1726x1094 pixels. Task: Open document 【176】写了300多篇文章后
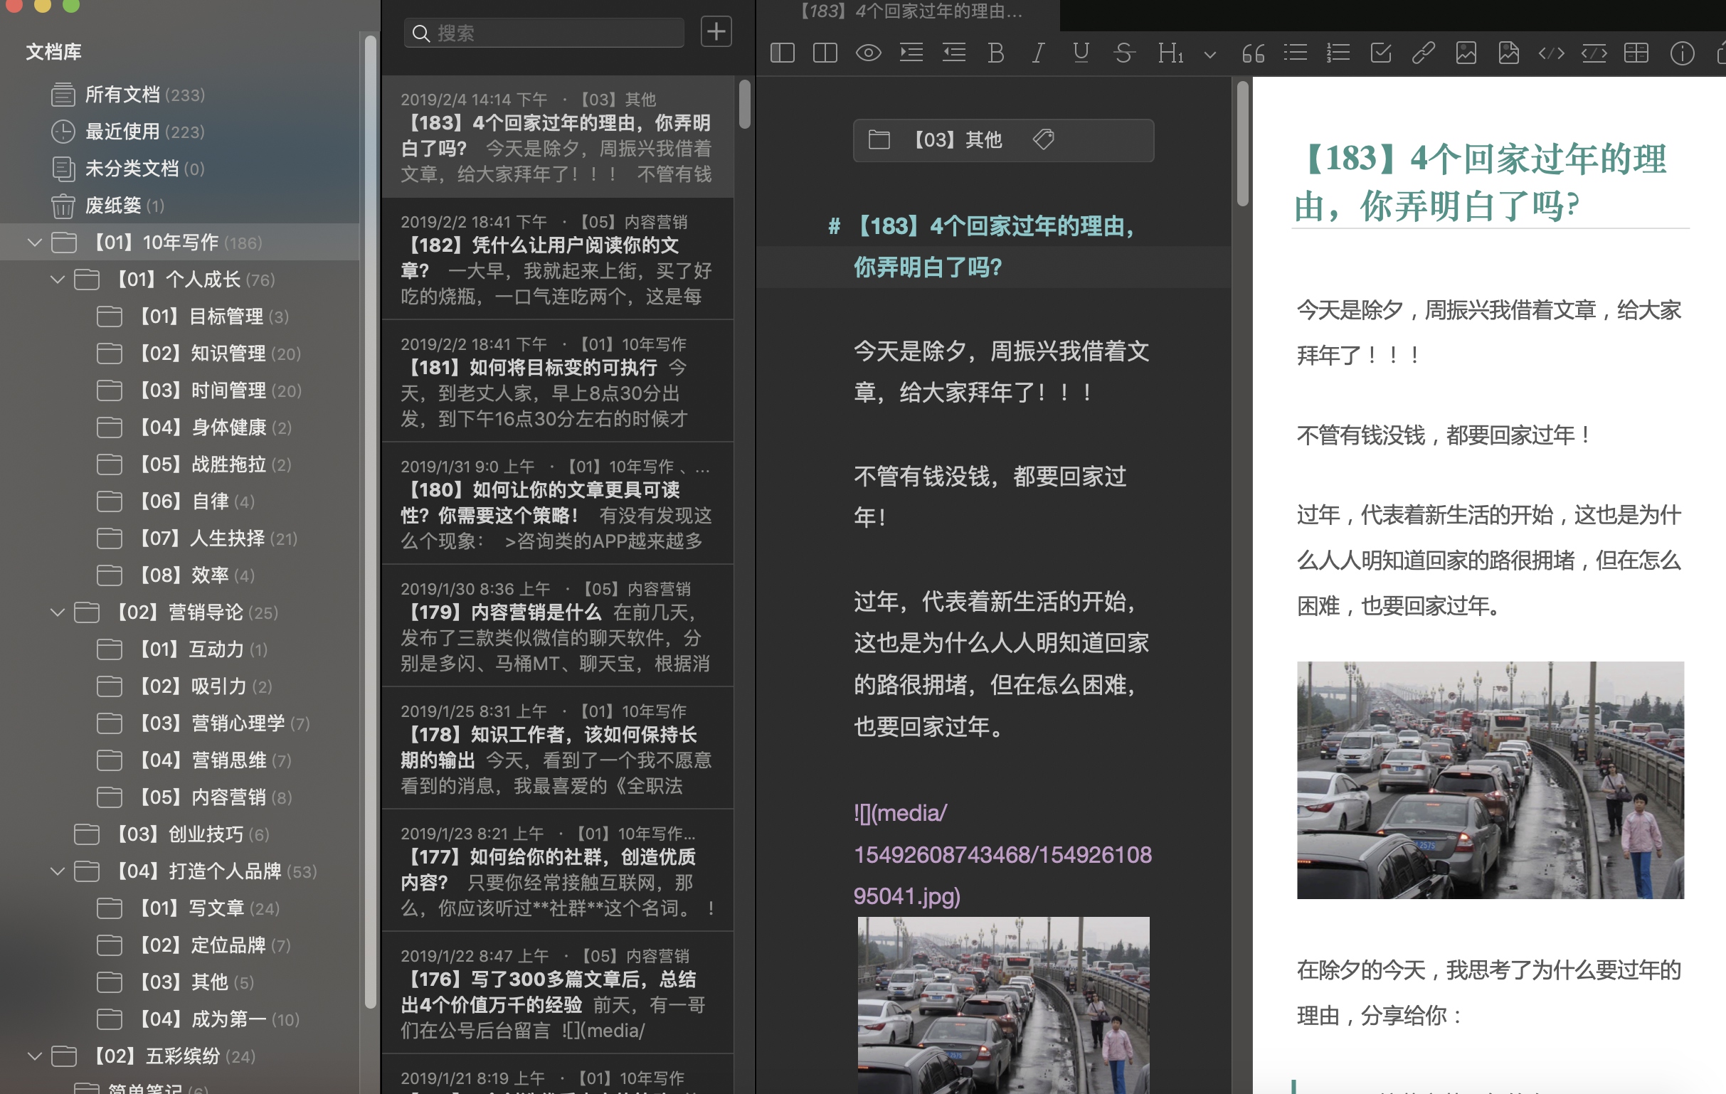point(558,993)
